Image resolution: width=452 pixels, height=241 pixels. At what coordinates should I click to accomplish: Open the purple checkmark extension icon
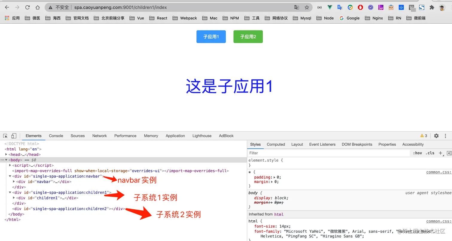[371, 7]
